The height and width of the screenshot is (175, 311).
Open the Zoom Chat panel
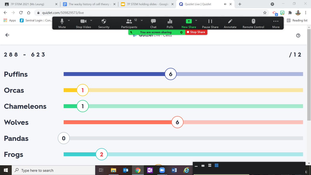pos(153,23)
